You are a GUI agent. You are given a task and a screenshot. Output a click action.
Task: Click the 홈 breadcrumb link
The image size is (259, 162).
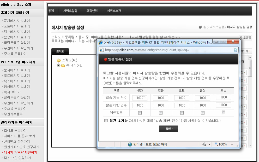[x=204, y=27]
